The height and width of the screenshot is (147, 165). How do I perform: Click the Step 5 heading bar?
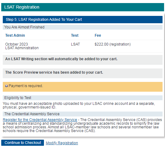coord(83,20)
